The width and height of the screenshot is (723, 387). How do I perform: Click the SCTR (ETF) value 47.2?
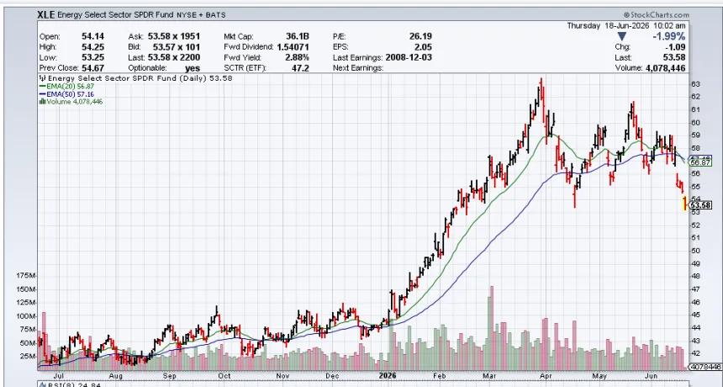tap(301, 68)
